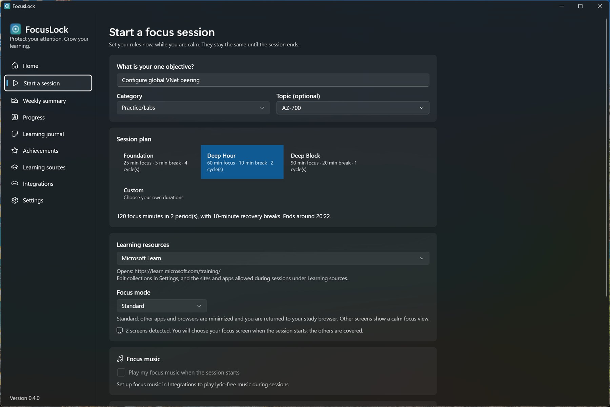
Task: Pick the Custom session plan
Action: pos(159,194)
